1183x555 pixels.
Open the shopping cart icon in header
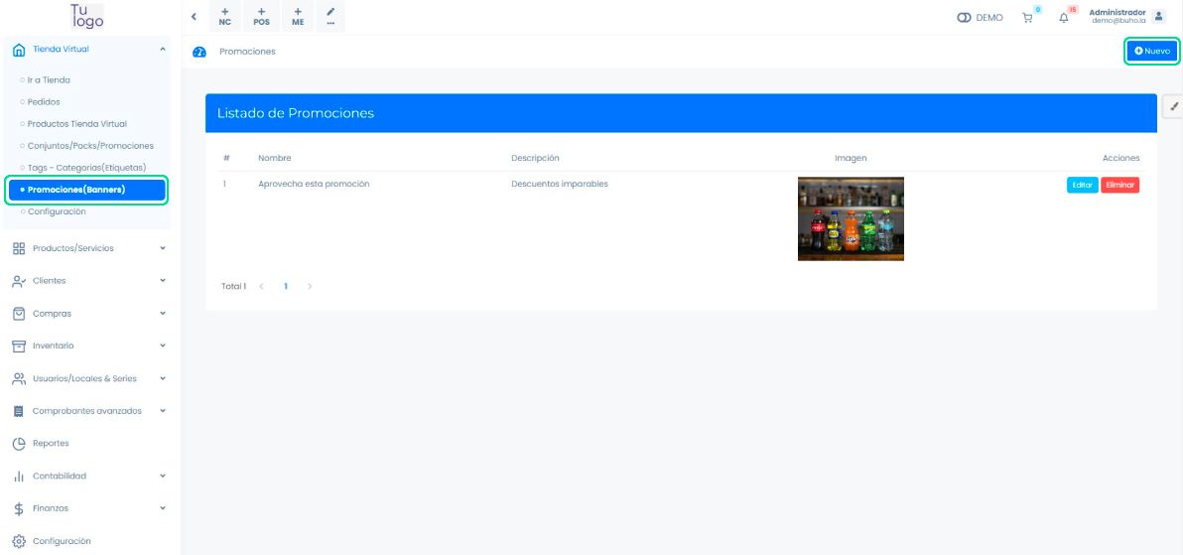[1027, 18]
